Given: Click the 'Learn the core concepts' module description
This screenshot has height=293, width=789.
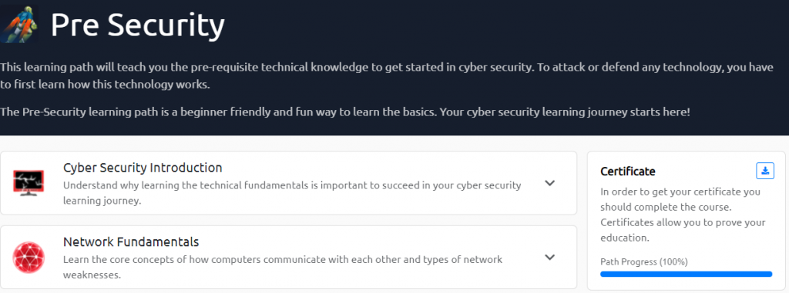Looking at the screenshot, I should pyautogui.click(x=283, y=268).
